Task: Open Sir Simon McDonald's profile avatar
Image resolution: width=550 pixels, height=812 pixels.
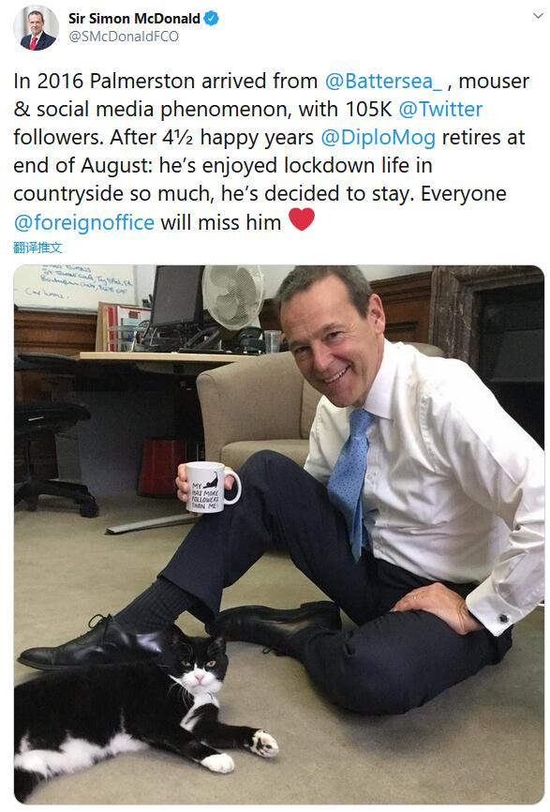Action: click(36, 27)
